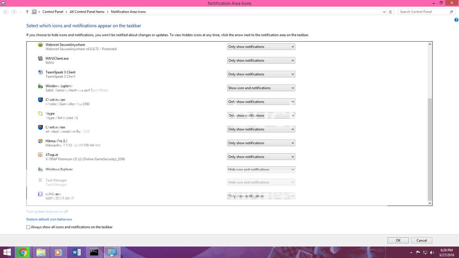
Task: Click the IMVUClient.exe icon
Action: [x=41, y=59]
